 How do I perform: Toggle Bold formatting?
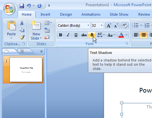tap(61, 35)
